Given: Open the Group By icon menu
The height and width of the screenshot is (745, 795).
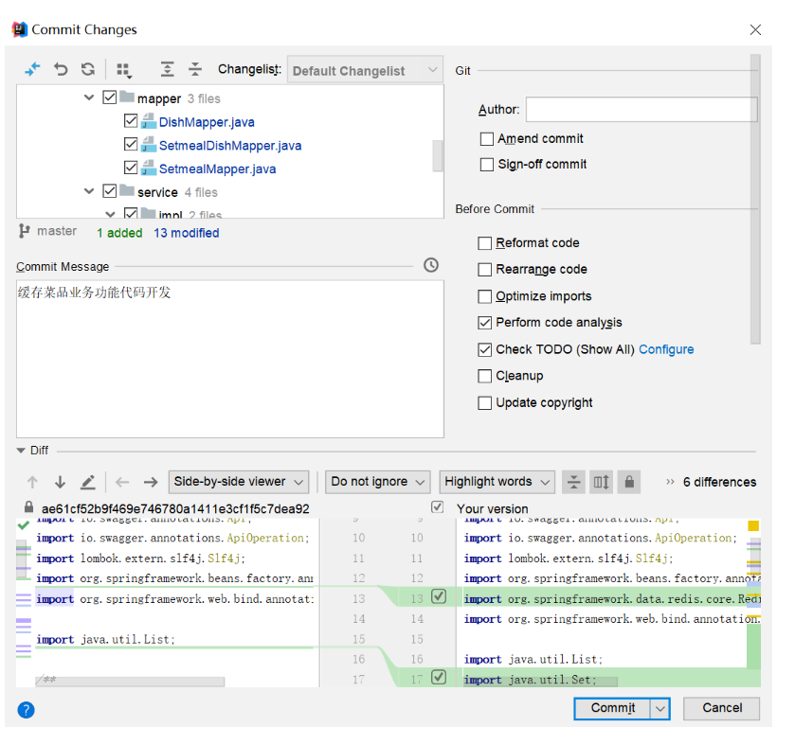Looking at the screenshot, I should 124,70.
